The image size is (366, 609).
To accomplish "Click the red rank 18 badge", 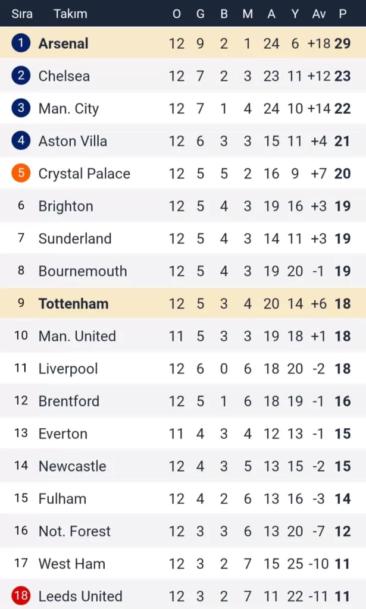I will pyautogui.click(x=21, y=596).
